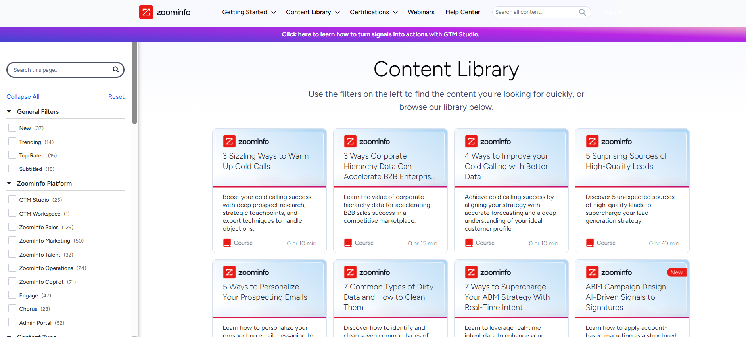Click the description starting with Discover 5 unexpected sources
746x337 pixels.
630,209
